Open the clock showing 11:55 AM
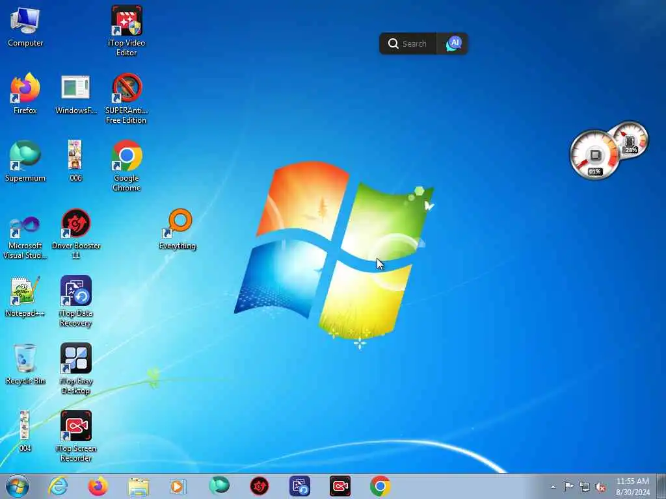 (x=633, y=486)
